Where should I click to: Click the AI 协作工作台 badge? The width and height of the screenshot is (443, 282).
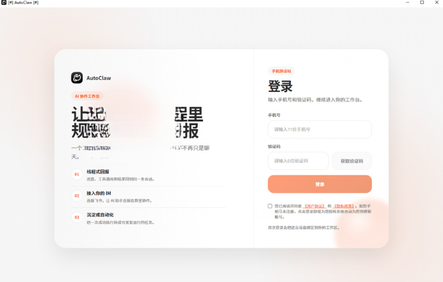pos(87,96)
